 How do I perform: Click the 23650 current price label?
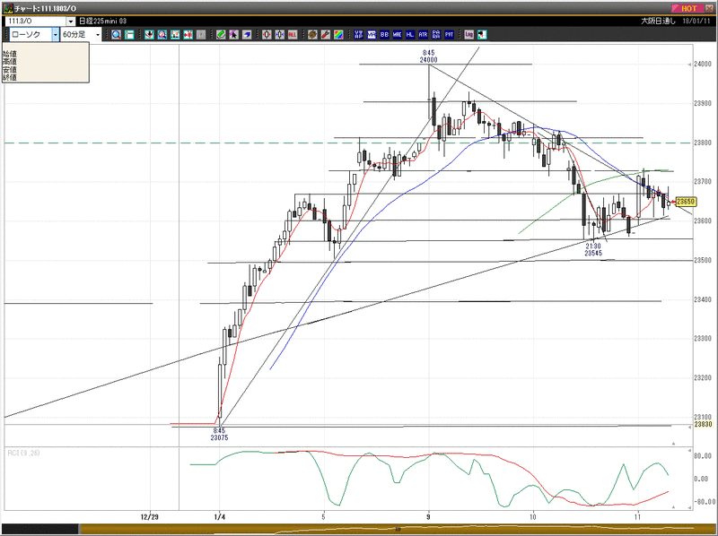pos(687,202)
